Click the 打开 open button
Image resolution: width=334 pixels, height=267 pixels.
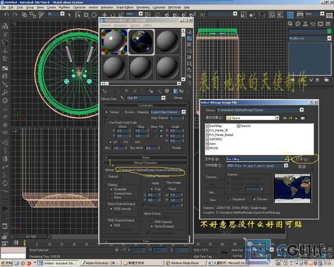302,160
